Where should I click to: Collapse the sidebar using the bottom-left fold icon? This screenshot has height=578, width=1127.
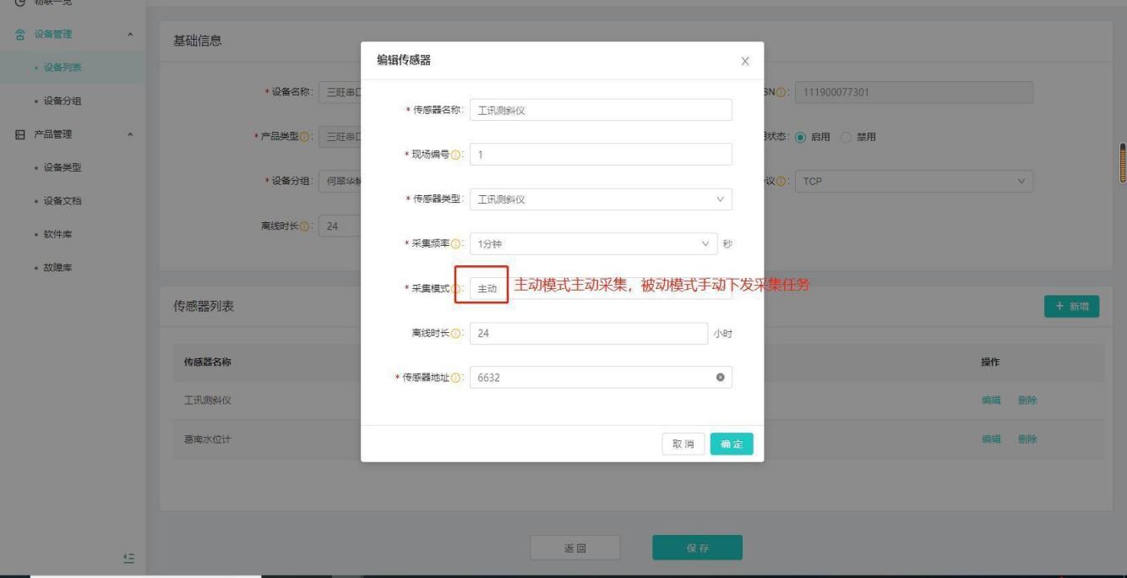(128, 557)
